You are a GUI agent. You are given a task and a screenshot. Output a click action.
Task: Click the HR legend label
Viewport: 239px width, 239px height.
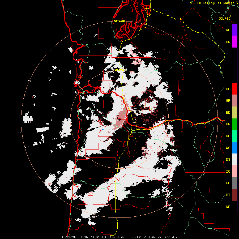[228, 124]
